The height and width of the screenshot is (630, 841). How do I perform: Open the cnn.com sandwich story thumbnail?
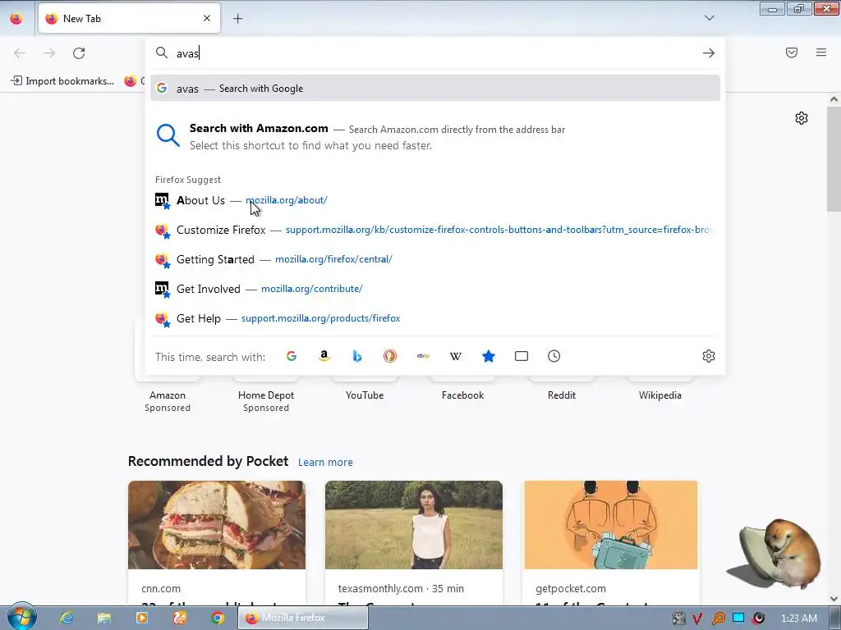point(217,525)
